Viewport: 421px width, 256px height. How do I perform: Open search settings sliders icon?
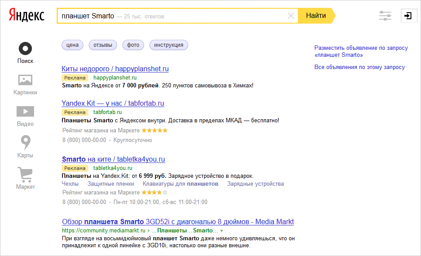(385, 16)
